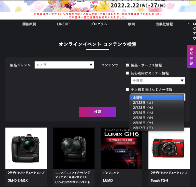Go to the LINEUP menu item
Viewport: 196px width, 187px height.
click(63, 24)
